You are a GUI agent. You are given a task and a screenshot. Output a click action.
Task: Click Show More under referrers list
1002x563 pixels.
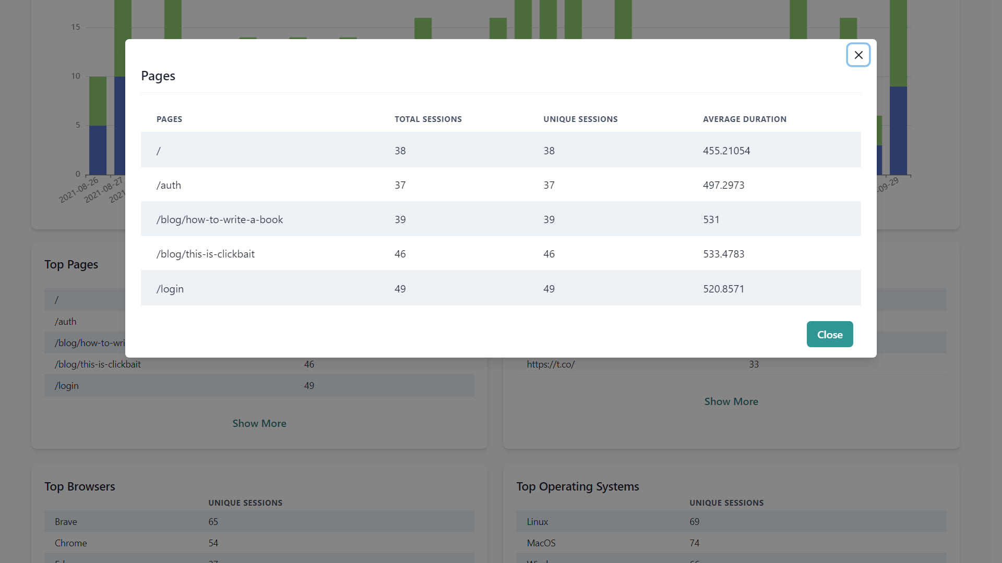(x=731, y=401)
